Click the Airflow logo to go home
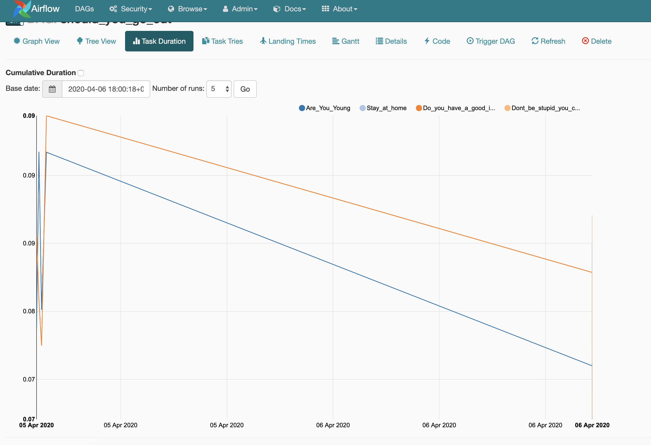Screen dimensions: 651x445 [35, 9]
